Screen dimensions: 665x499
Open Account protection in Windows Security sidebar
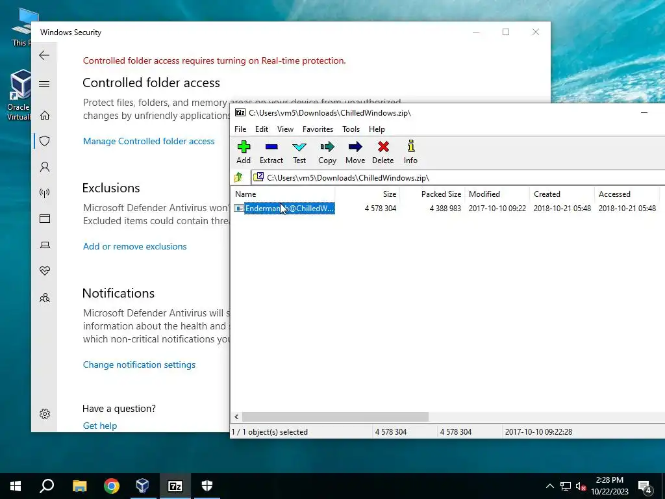(x=45, y=167)
